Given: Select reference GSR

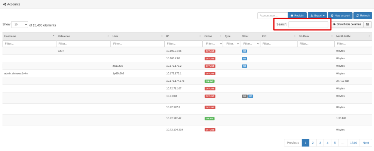Looking at the screenshot, I should pos(61,51).
